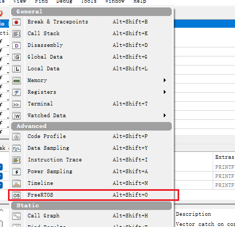
Task: Click the Break & Tracepoints red dot icon
Action: click(16, 22)
